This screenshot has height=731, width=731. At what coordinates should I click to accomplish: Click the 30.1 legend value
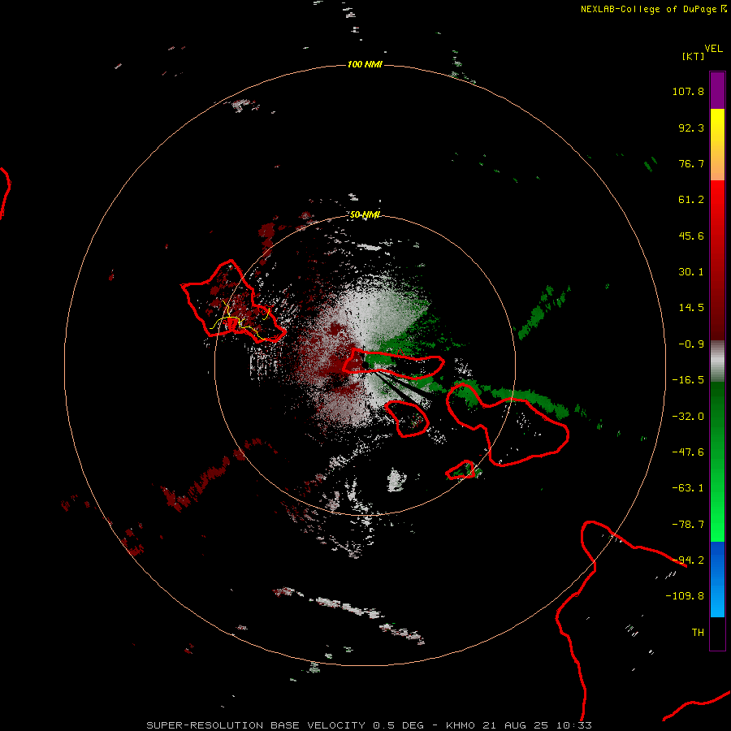691,272
